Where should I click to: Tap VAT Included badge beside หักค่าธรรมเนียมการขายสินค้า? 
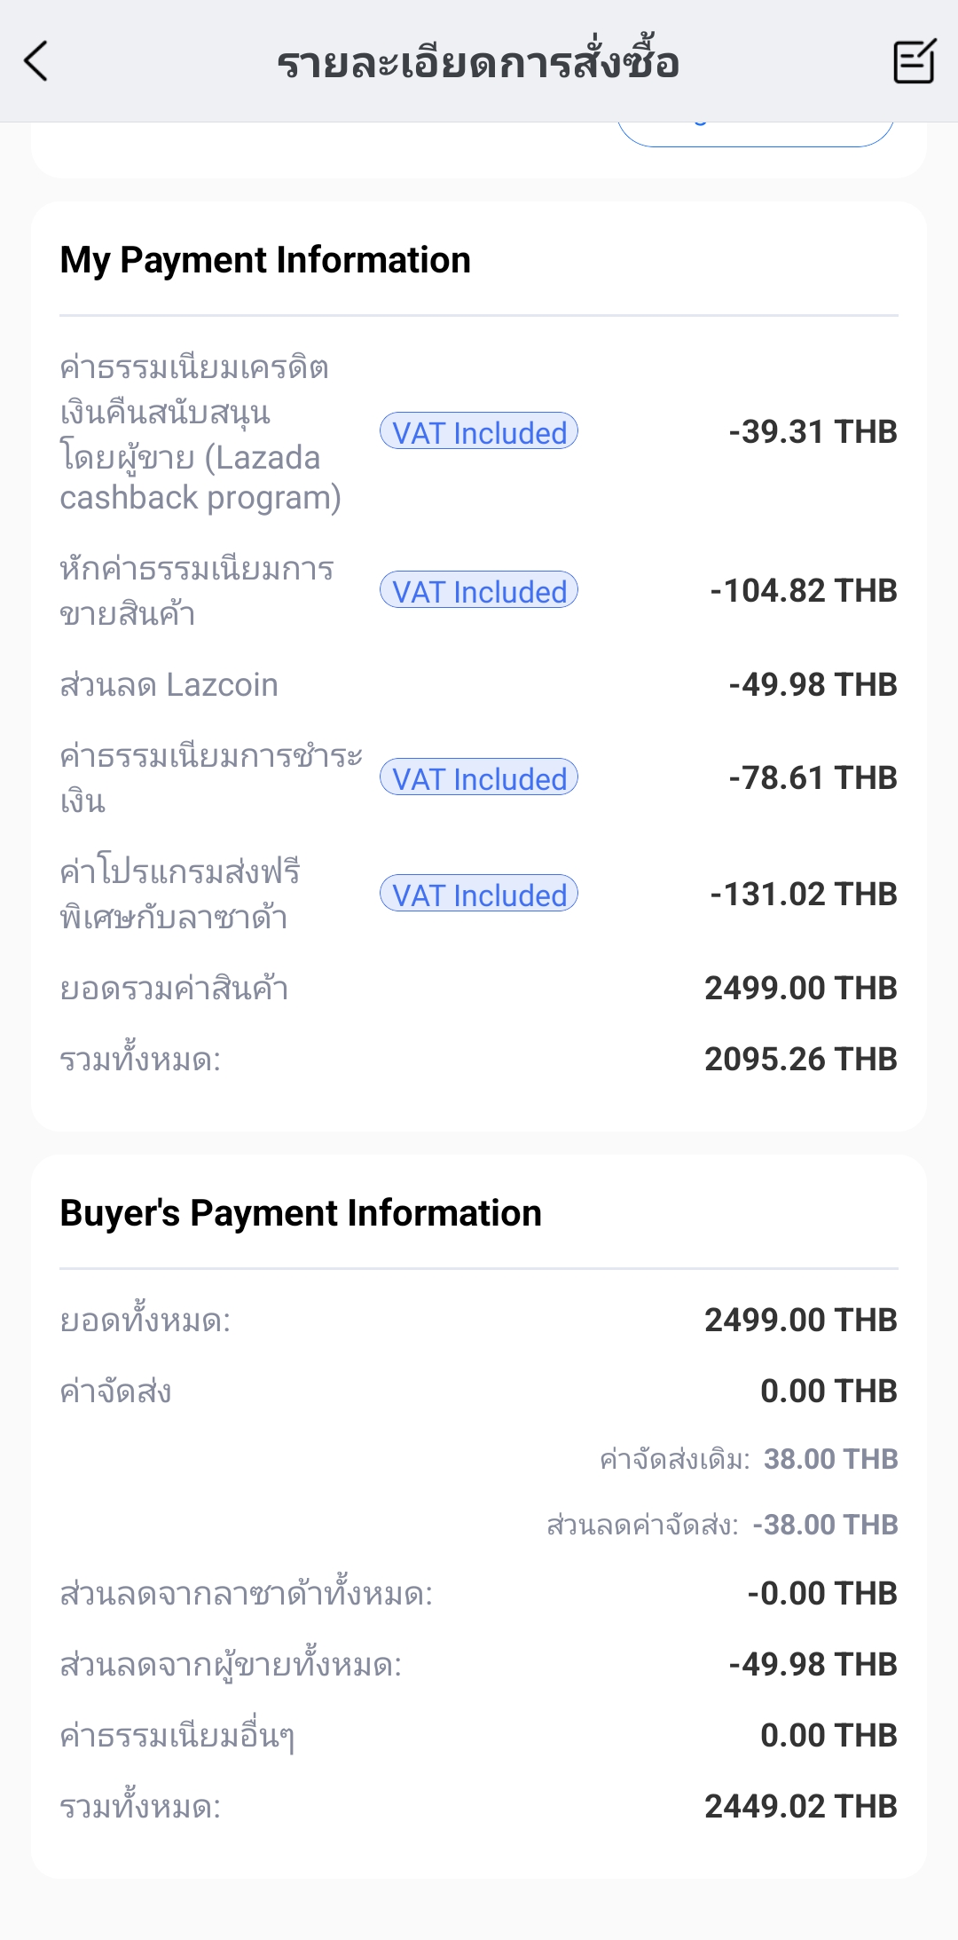(x=479, y=591)
